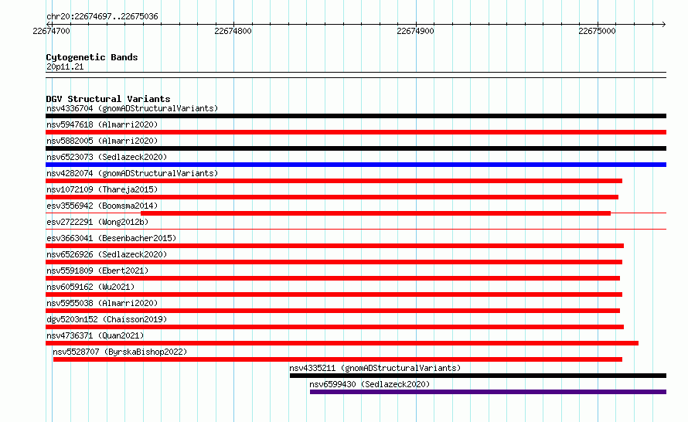688x422 pixels.
Task: Click black bar under nsv4335211
Action: pyautogui.click(x=478, y=376)
